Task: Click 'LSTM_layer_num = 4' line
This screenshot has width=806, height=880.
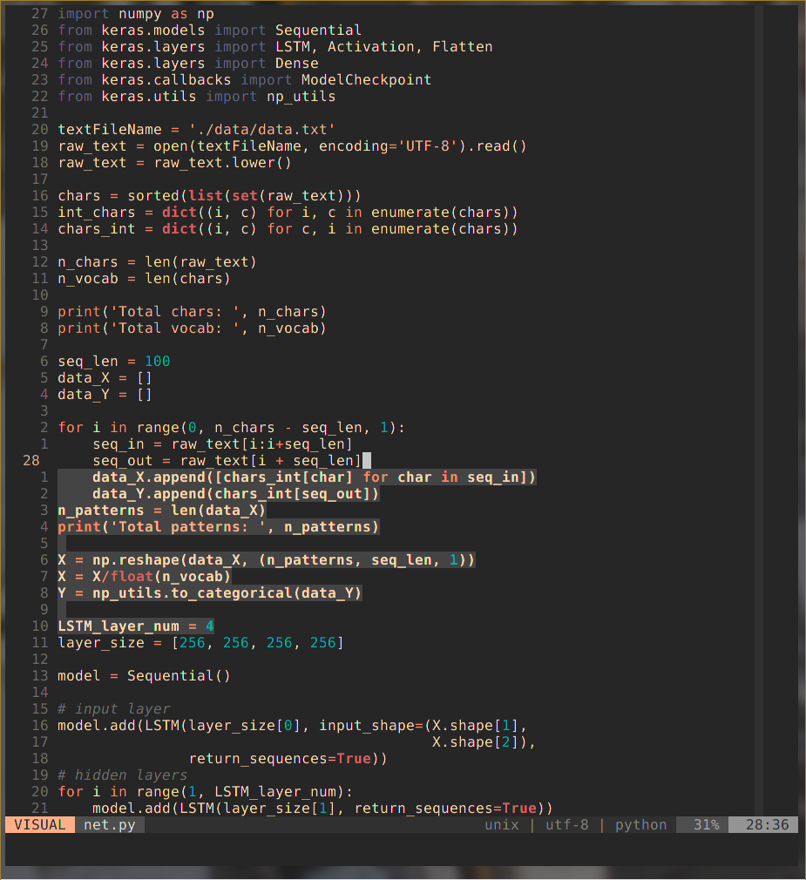Action: (x=136, y=626)
